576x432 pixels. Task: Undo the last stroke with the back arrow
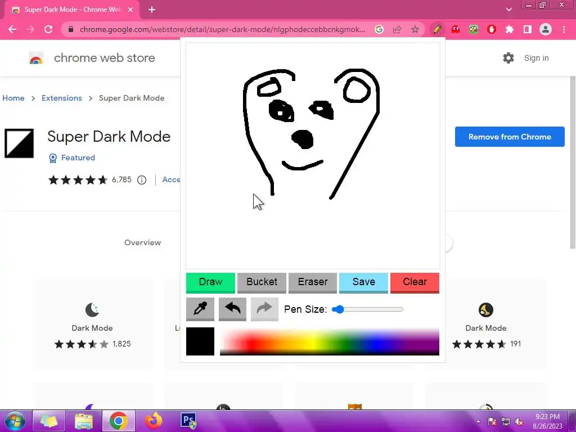coord(232,309)
